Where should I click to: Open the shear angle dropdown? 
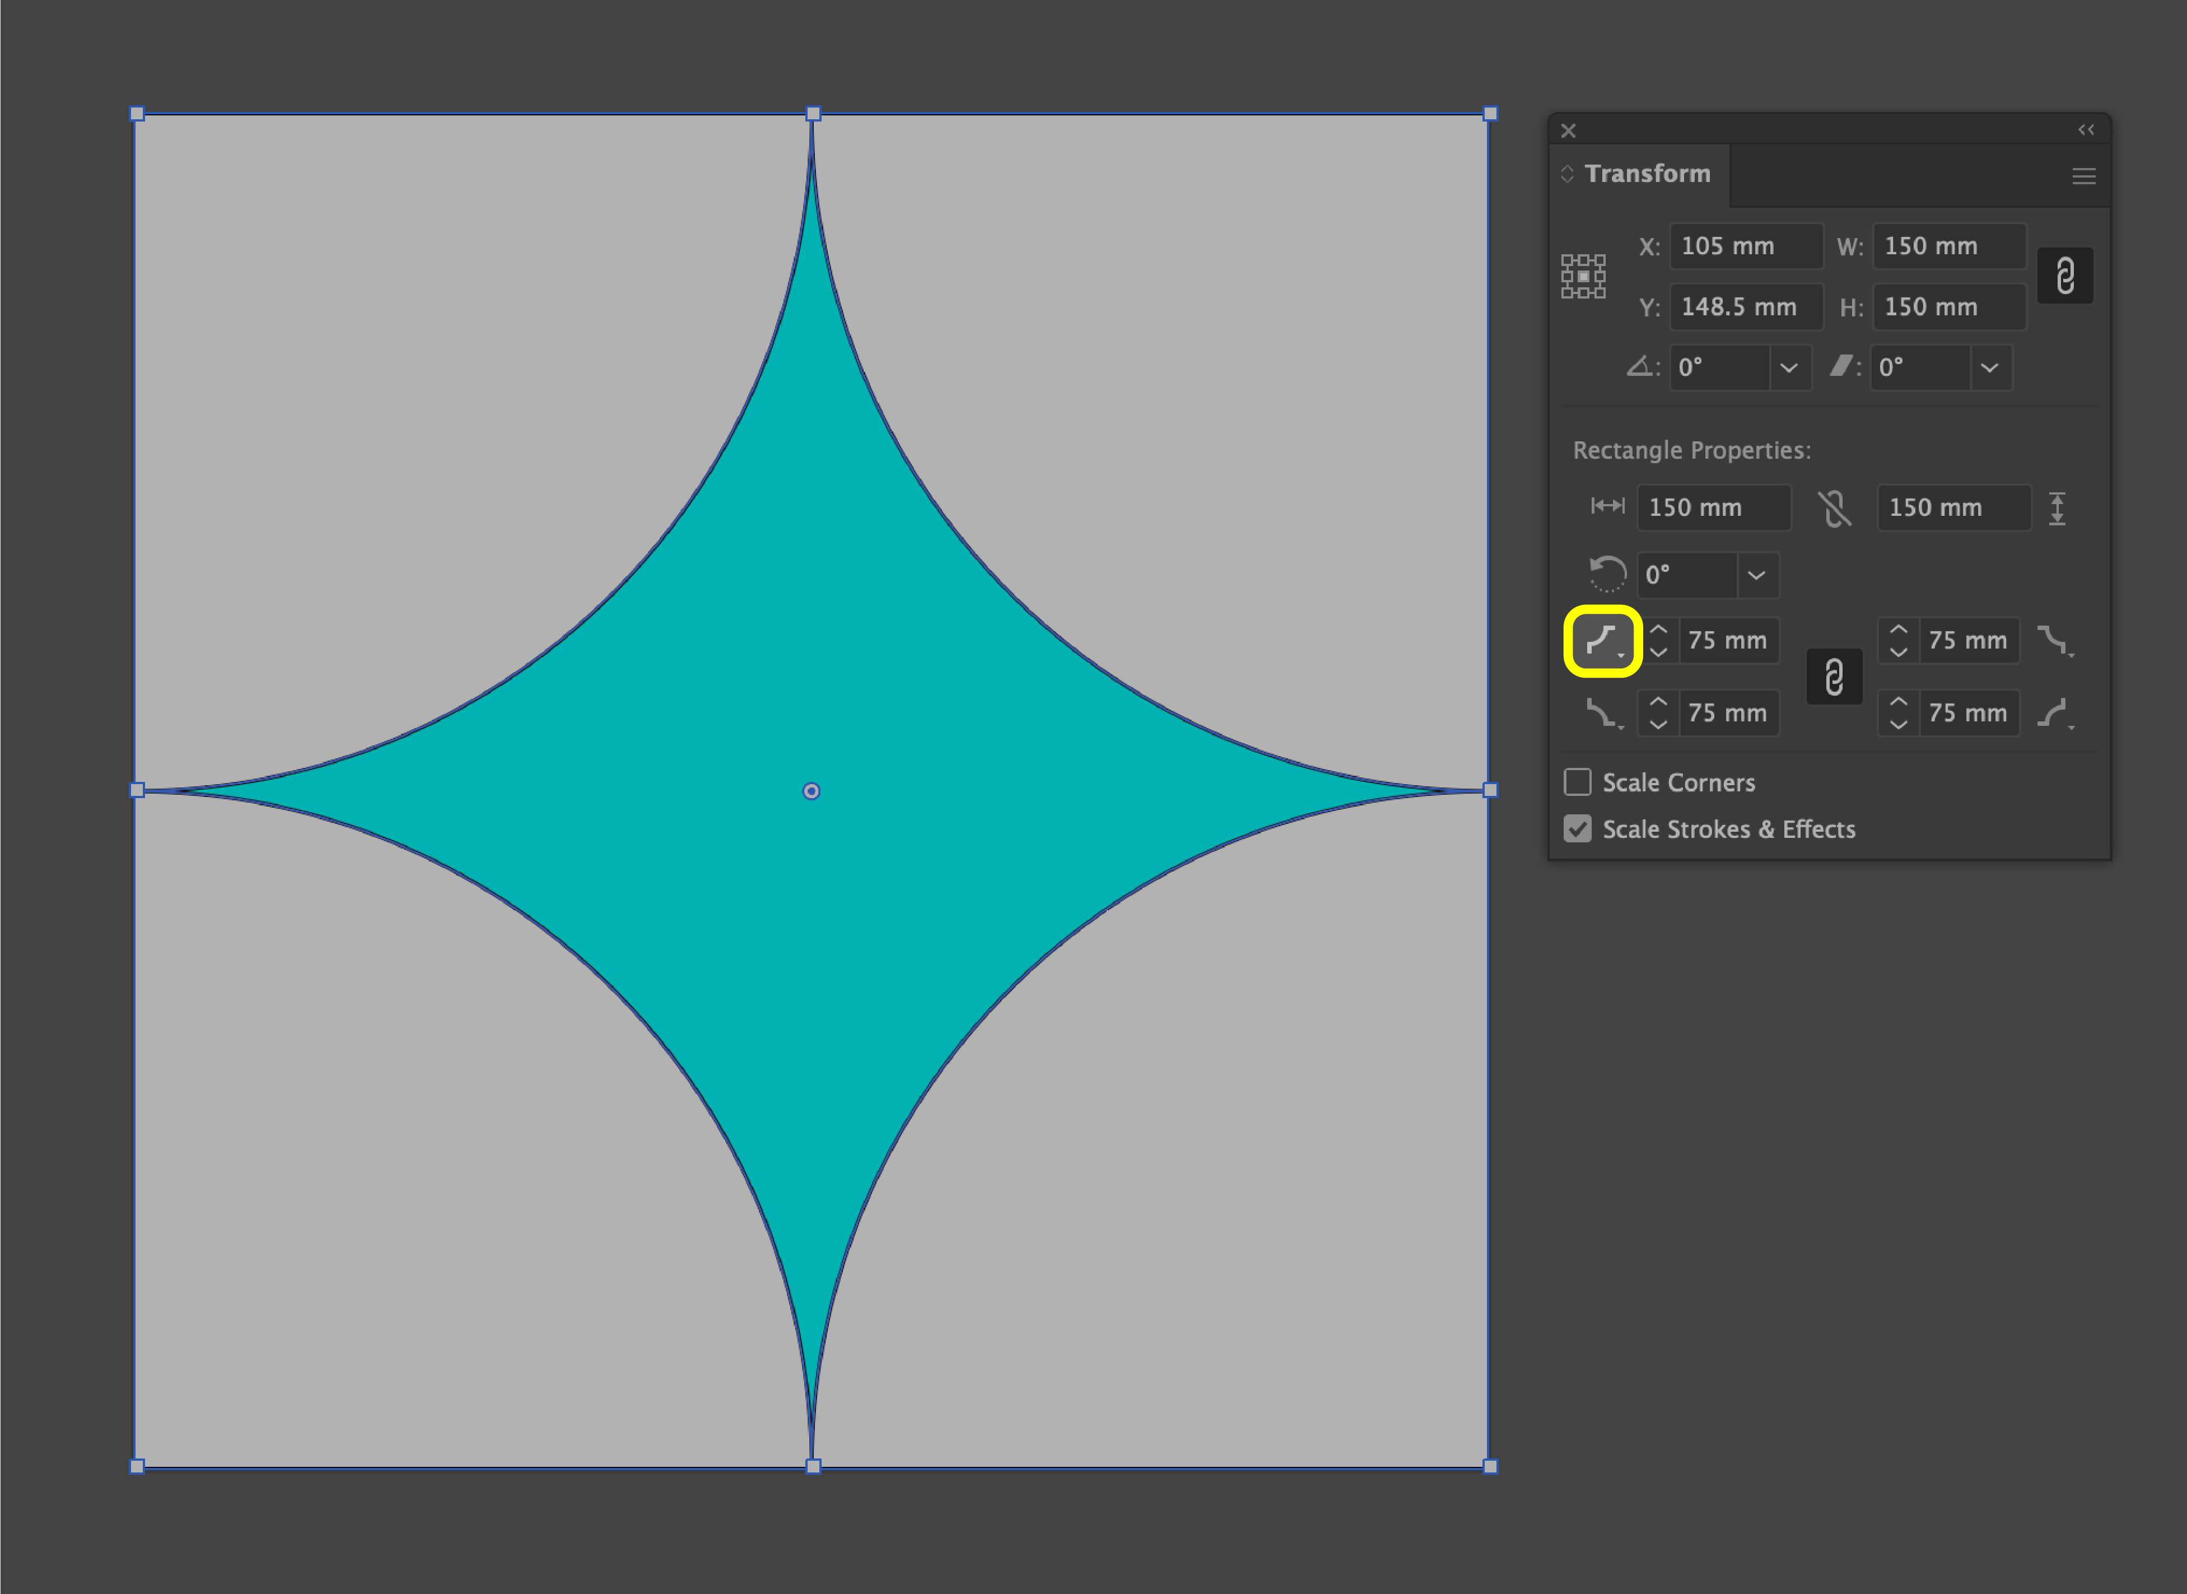click(1989, 367)
